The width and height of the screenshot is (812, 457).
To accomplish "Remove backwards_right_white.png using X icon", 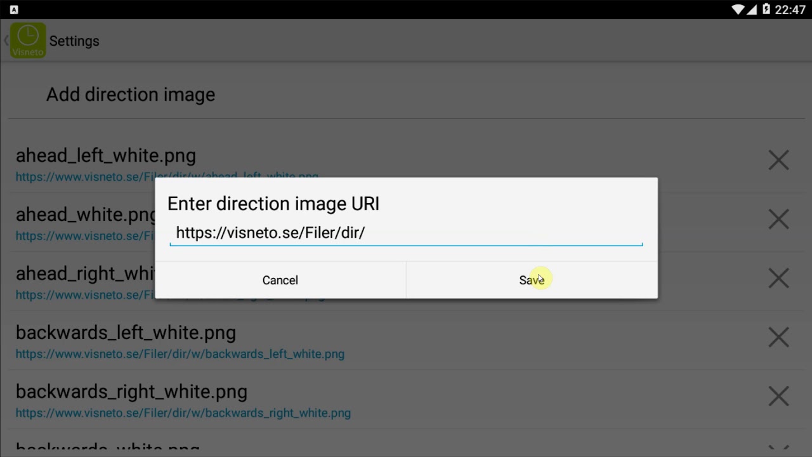I will pos(778,396).
